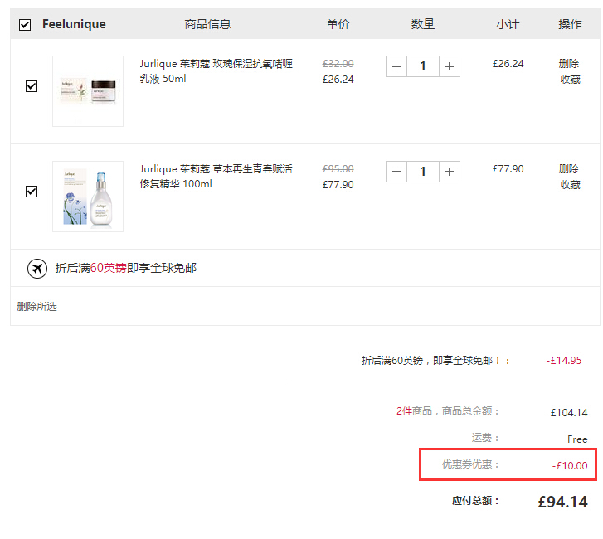Open the Jurlique 50ml lotion product thumbnail
The width and height of the screenshot is (603, 539).
point(88,91)
